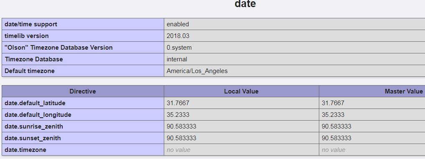Click master value 35.2333 for longitude
Image resolution: width=425 pixels, height=159 pixels.
tap(333, 115)
